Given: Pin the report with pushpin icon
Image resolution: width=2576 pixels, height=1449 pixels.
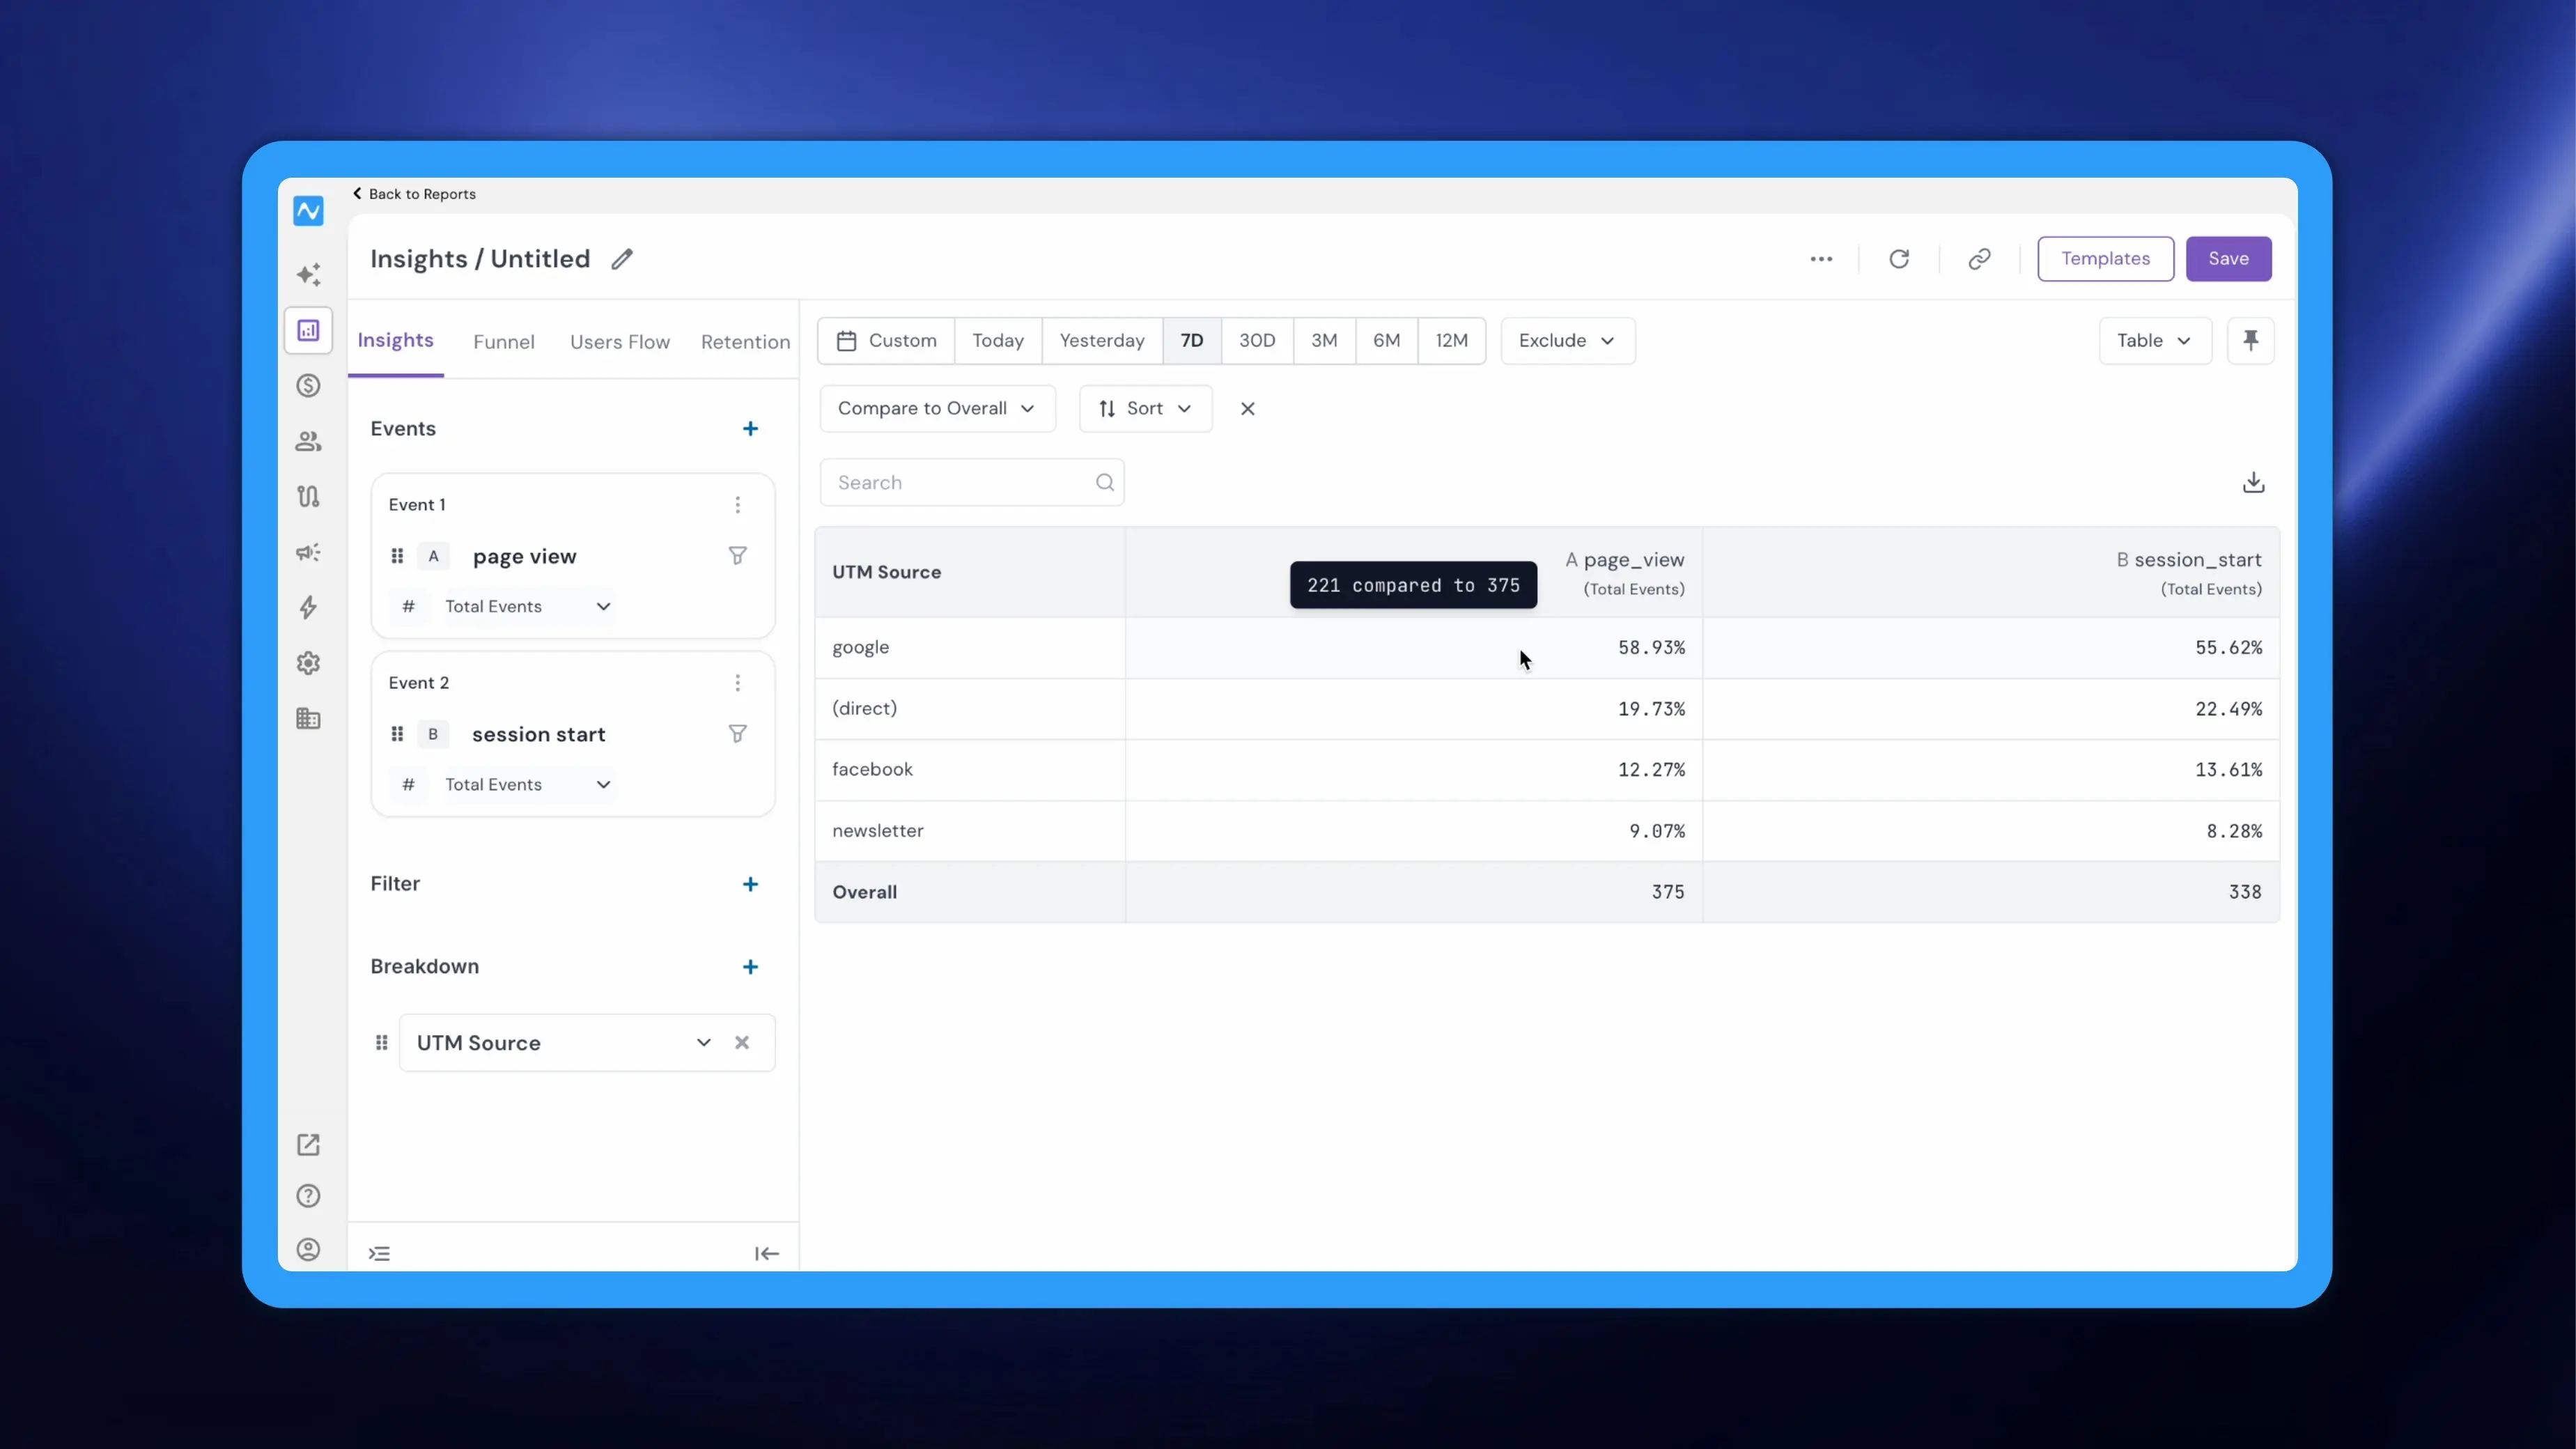Looking at the screenshot, I should 2251,341.
